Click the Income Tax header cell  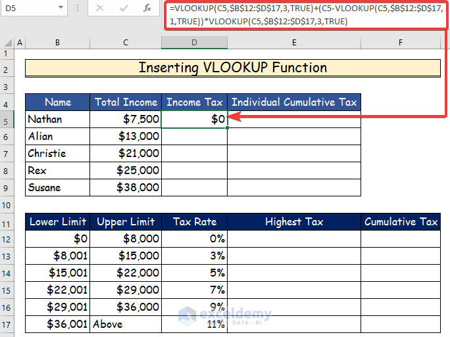click(x=194, y=102)
